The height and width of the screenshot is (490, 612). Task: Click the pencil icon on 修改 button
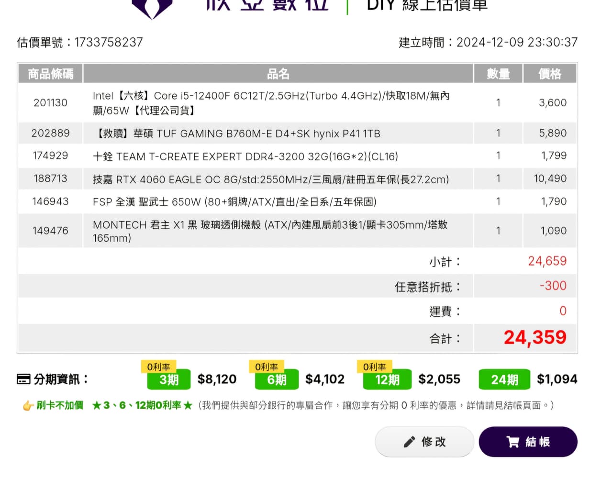409,442
